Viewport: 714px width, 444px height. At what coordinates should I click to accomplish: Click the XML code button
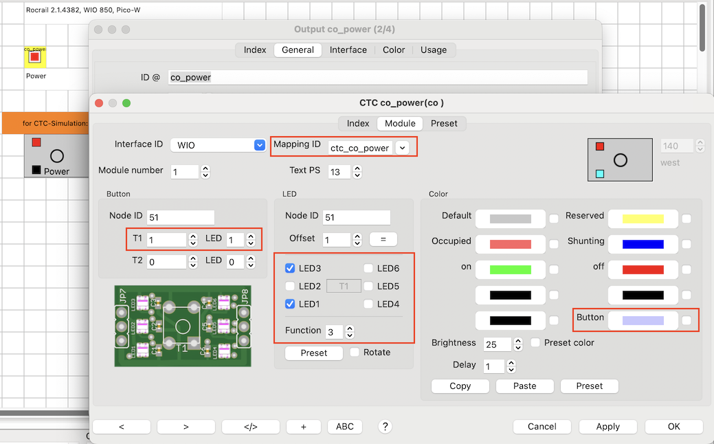point(250,427)
